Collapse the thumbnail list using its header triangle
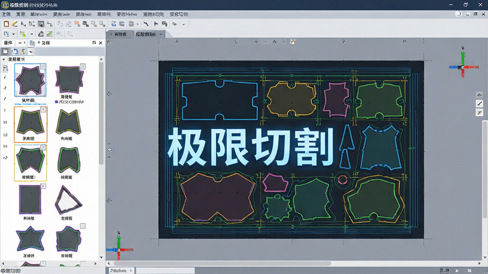Screen dimensions: 488x274 click(4, 59)
